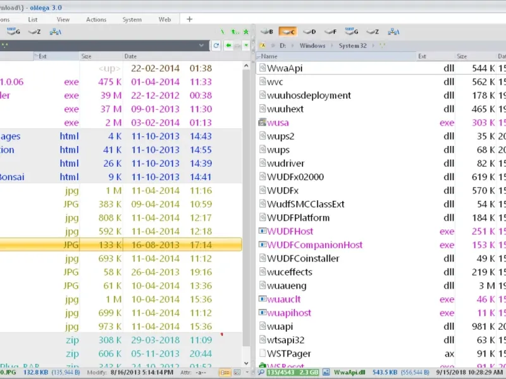Refresh the left panel file list
506x379 pixels.
(x=216, y=45)
